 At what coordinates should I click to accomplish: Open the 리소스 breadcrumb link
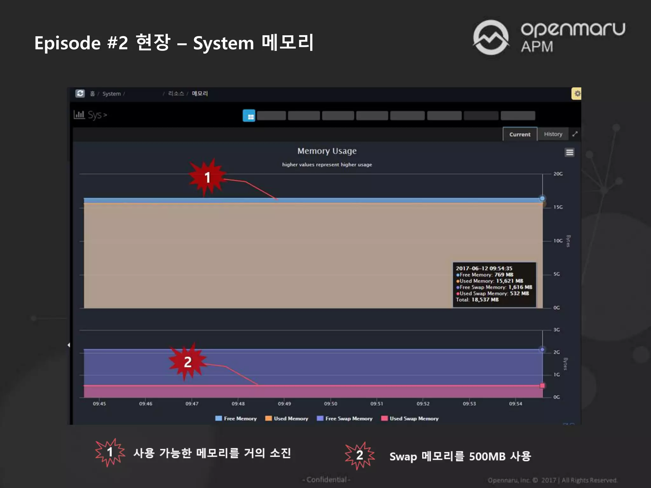(x=176, y=93)
